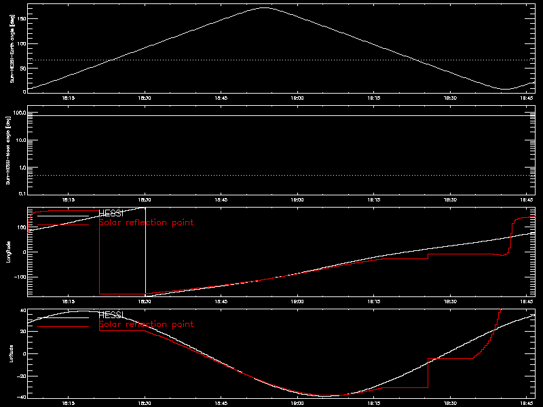This screenshot has width=543, height=407.
Task: Click 'Solar reflection point' legend in Longitude plot
Action: click(146, 222)
